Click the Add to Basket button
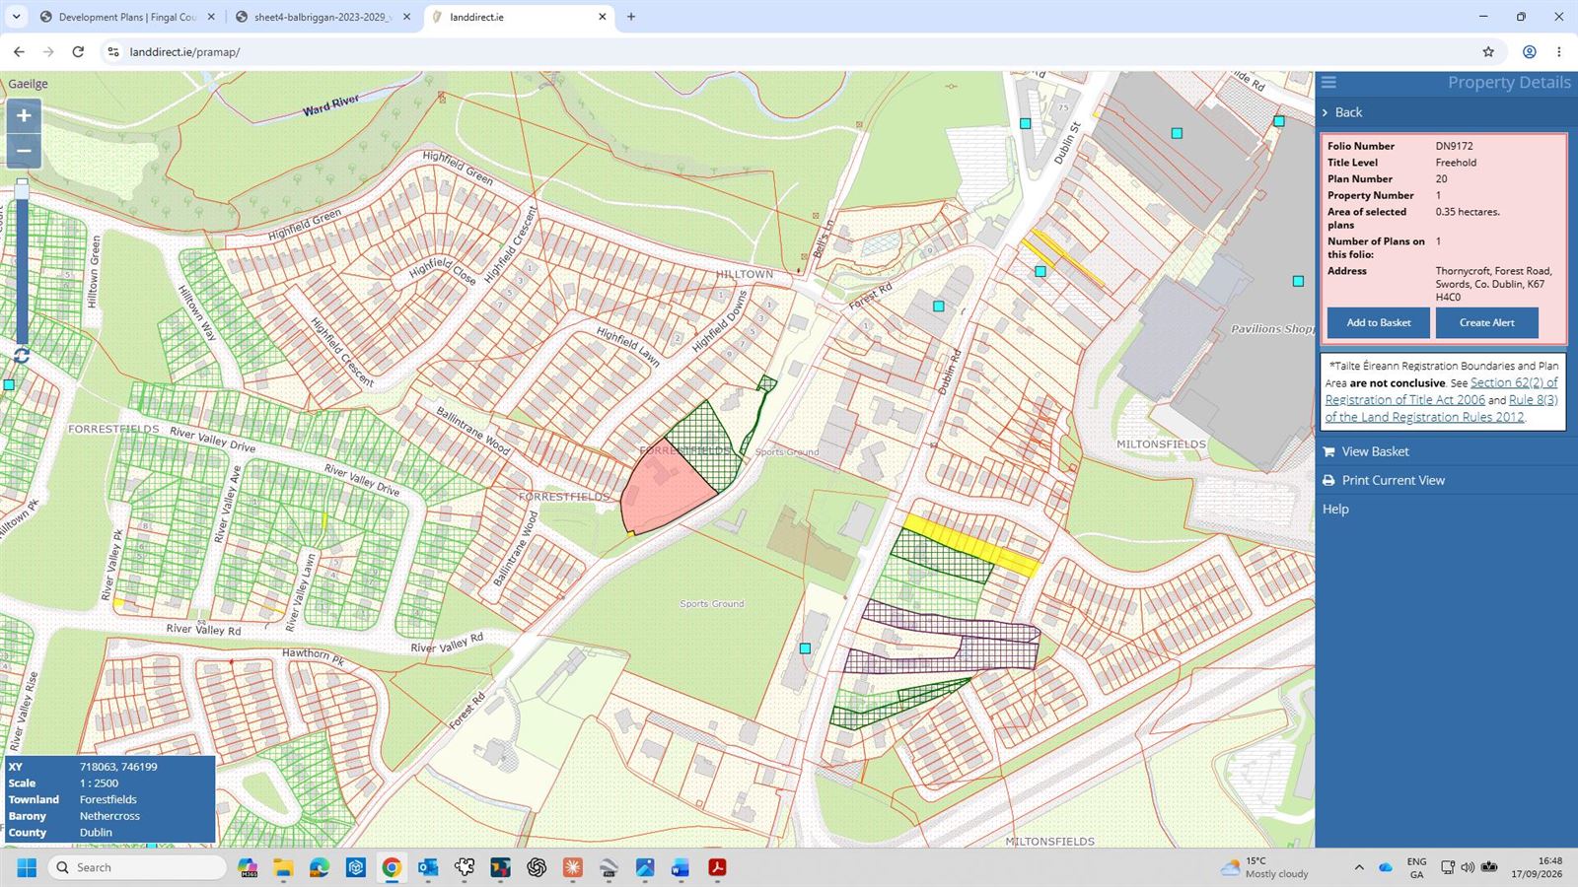 tap(1379, 322)
